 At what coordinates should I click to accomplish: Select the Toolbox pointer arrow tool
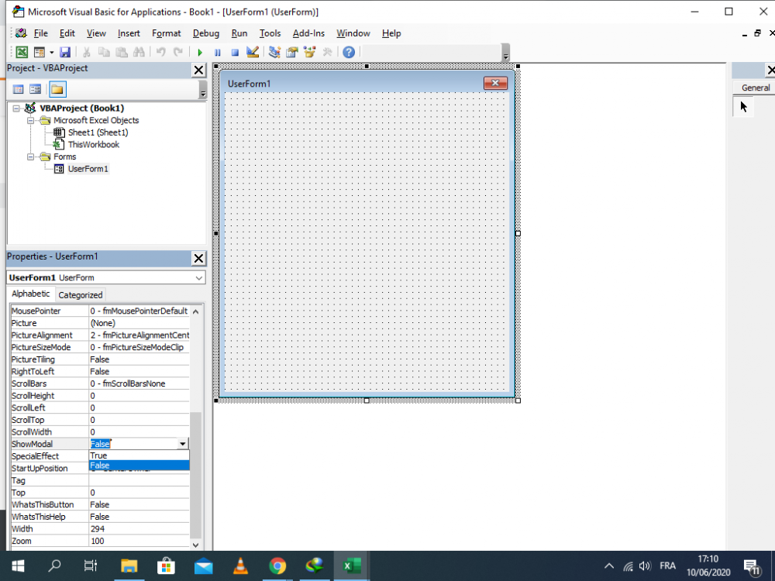pos(743,107)
